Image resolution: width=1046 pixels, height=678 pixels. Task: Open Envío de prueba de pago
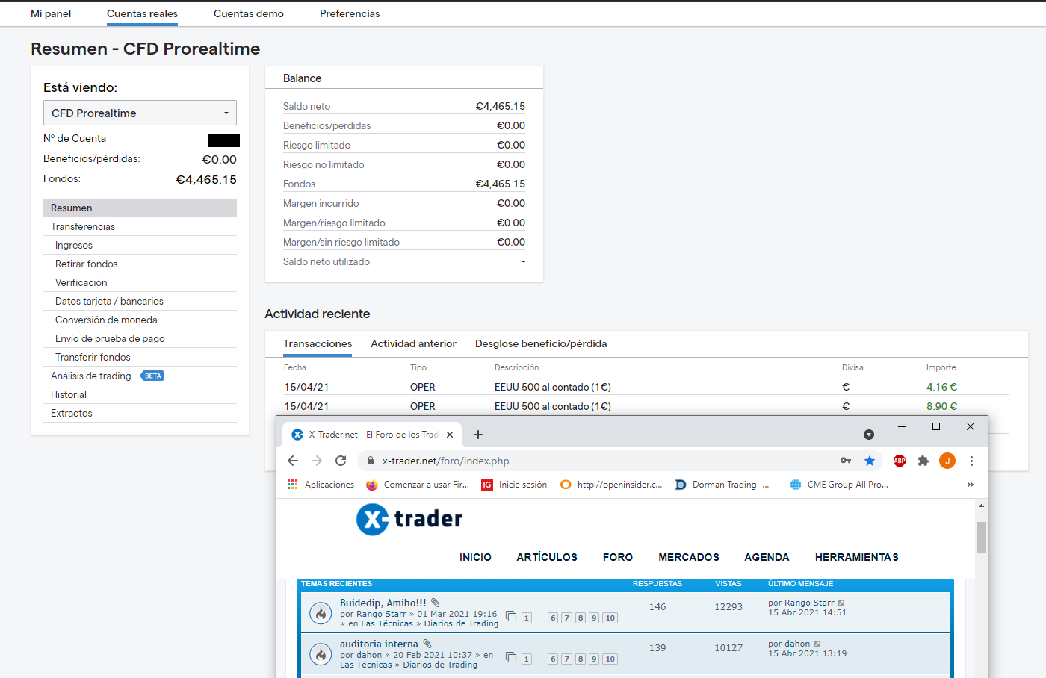(140, 338)
